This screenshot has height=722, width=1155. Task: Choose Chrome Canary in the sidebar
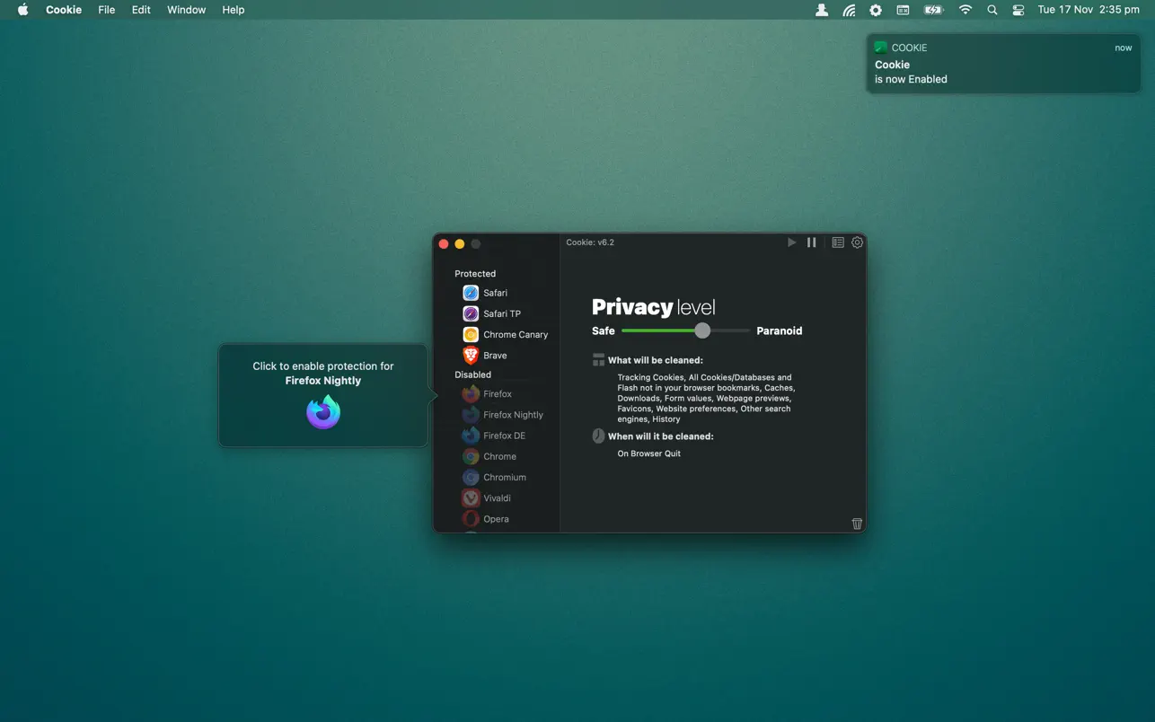point(514,334)
